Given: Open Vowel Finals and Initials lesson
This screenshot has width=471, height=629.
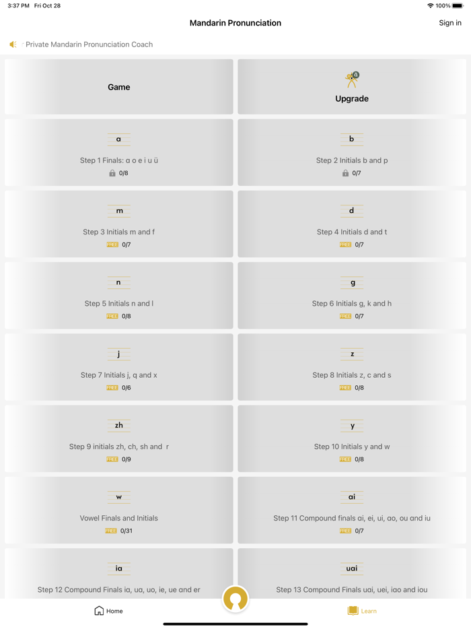Looking at the screenshot, I should coord(119,510).
